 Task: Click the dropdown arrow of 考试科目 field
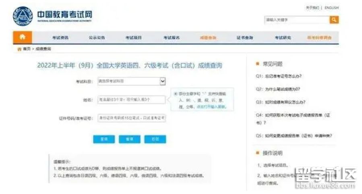(163, 81)
